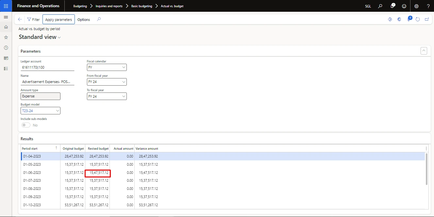This screenshot has width=434, height=217.
Task: Click Actual amount column header
Action: (122, 148)
